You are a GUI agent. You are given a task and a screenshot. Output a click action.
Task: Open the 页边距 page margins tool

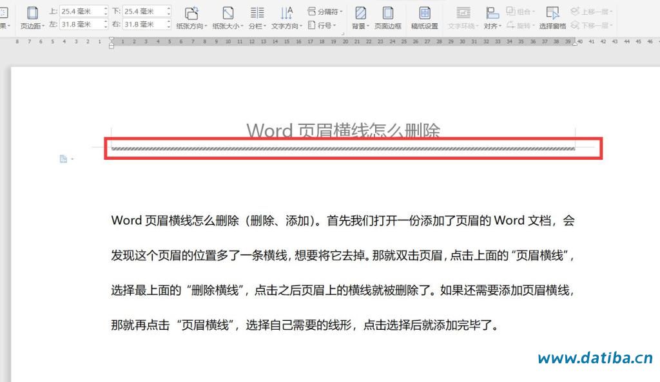click(x=32, y=17)
